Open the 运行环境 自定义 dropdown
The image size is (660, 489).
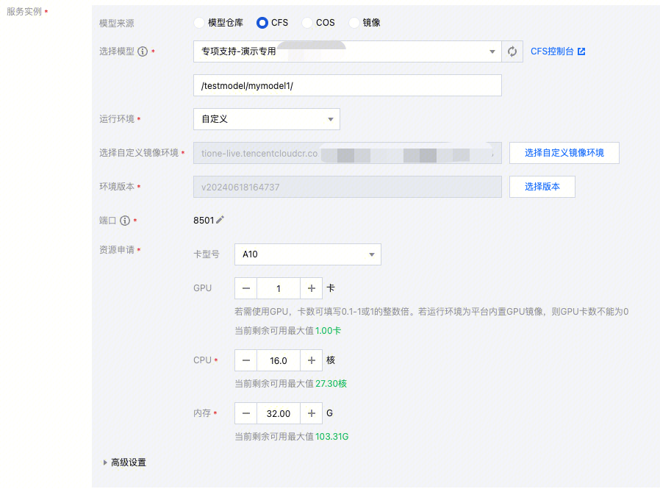267,119
